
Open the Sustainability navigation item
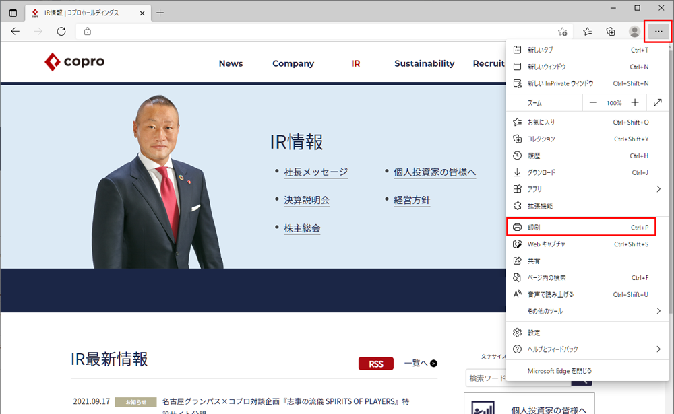(x=424, y=63)
